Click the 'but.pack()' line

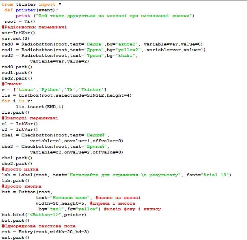tap(15, 221)
